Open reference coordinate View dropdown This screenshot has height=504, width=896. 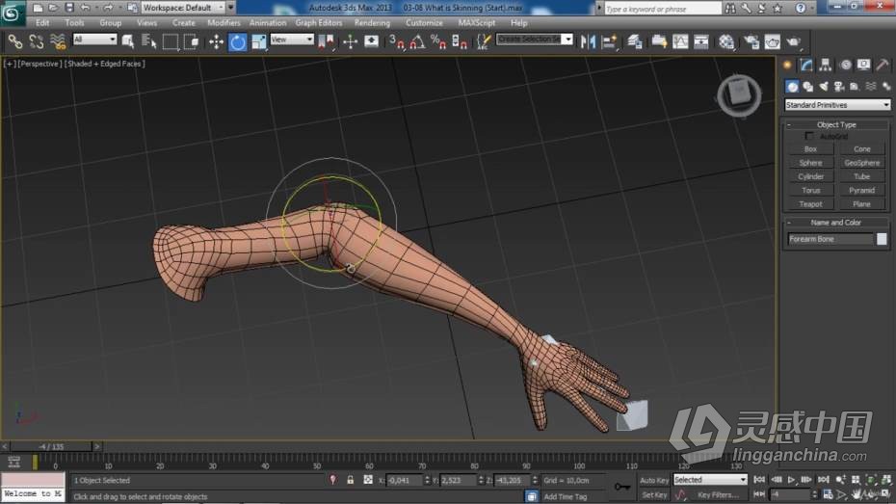pos(292,40)
